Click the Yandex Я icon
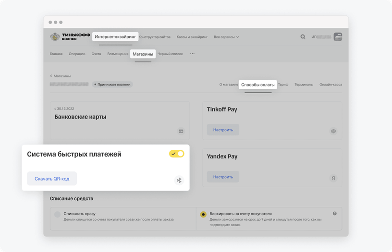The width and height of the screenshot is (392, 252). click(333, 178)
